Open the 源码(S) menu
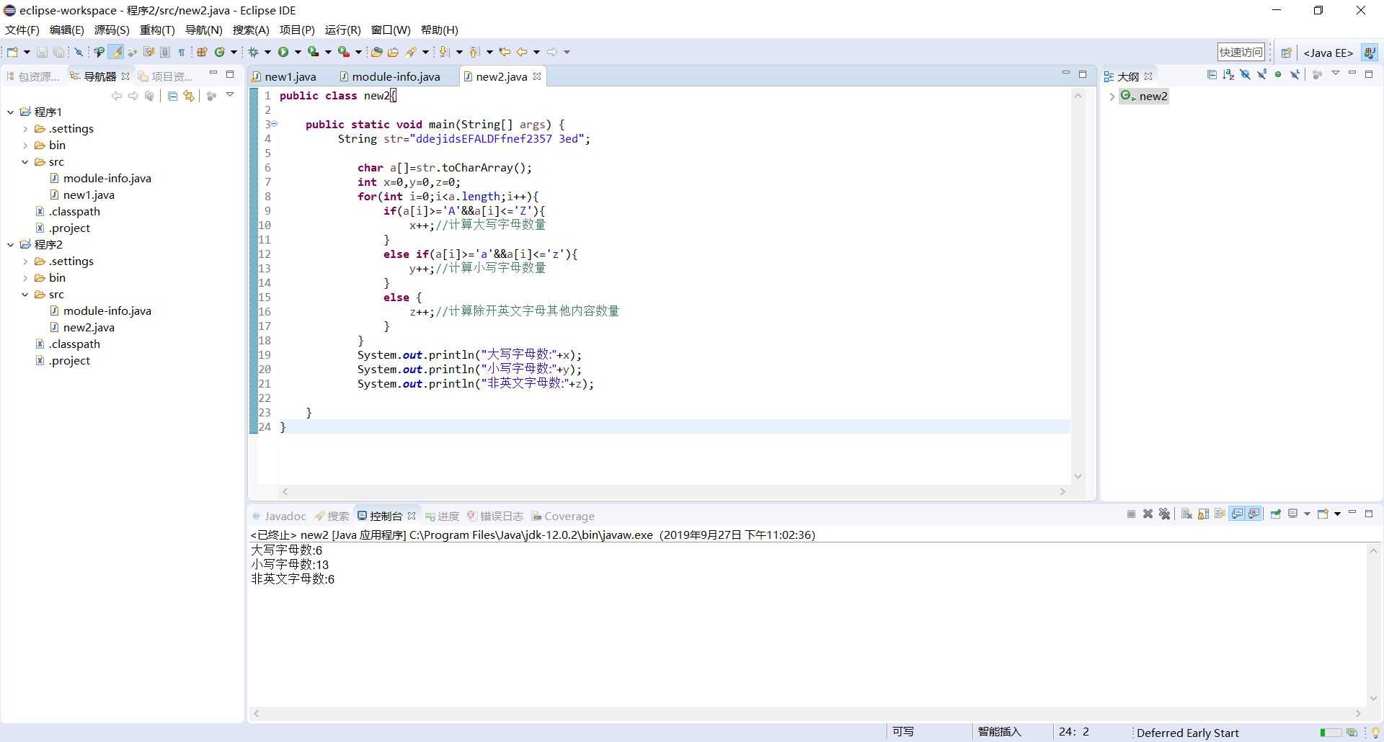This screenshot has width=1384, height=742. pos(112,30)
